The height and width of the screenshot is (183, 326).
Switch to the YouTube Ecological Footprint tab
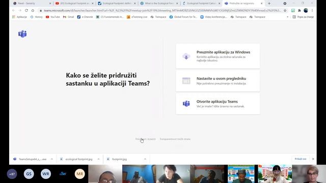(x=75, y=4)
